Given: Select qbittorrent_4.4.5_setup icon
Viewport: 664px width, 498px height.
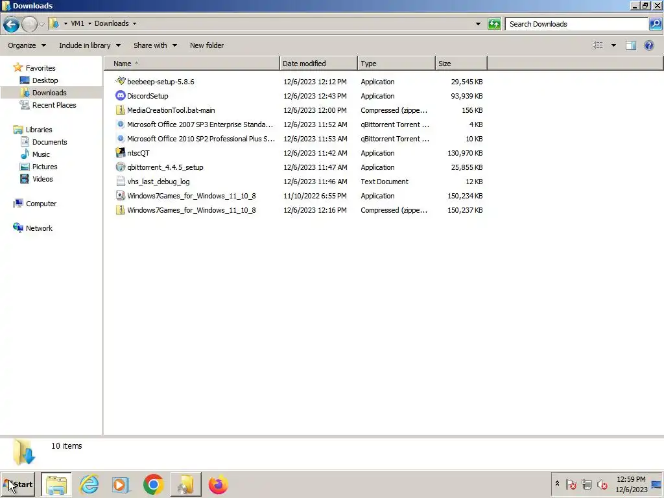Looking at the screenshot, I should click(120, 167).
